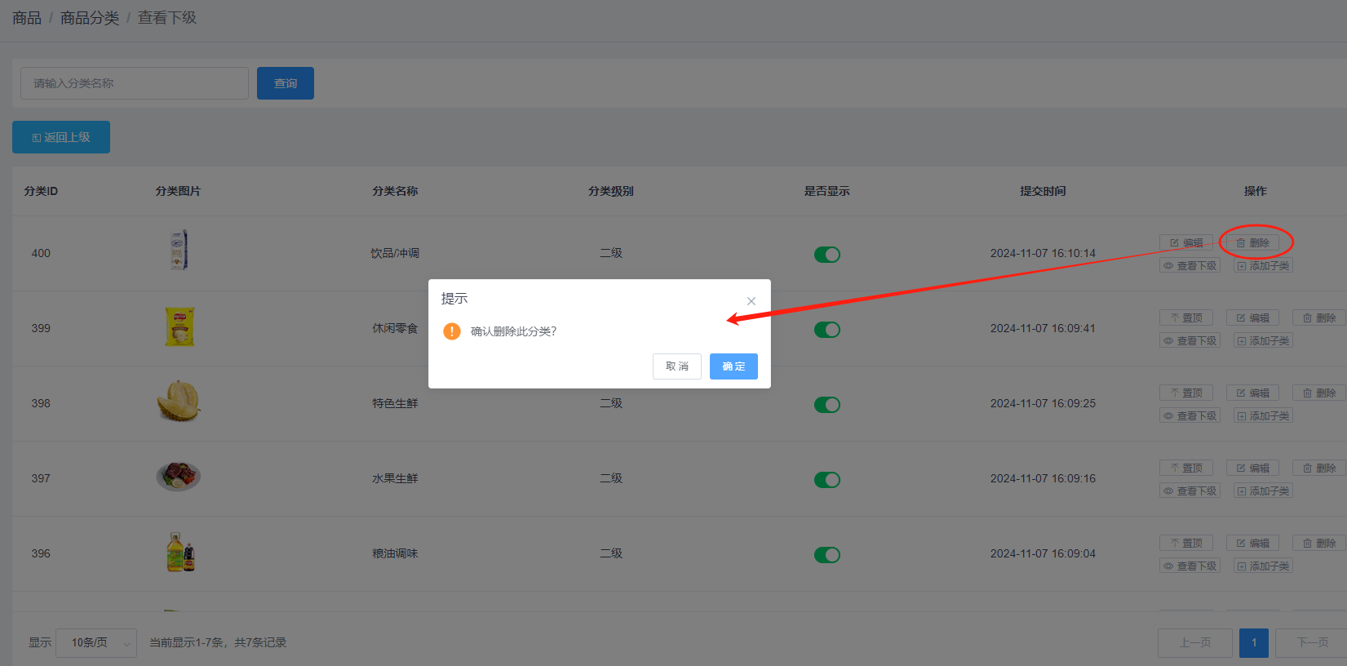Viewport: 1347px width, 666px height.
Task: Click the 返回上级 button
Action: click(61, 137)
